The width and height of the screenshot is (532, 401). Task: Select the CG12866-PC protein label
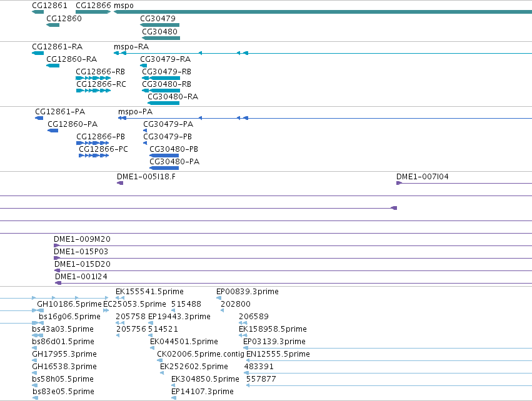[104, 149]
